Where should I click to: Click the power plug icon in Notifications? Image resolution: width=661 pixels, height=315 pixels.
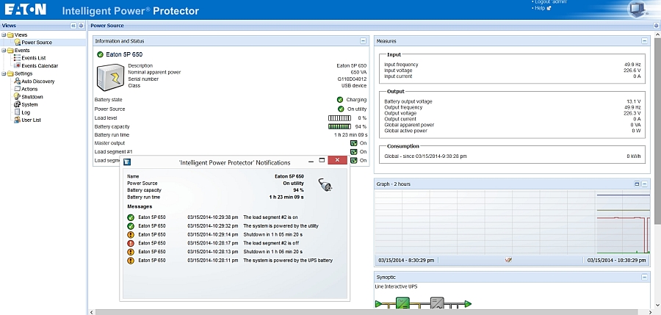click(x=325, y=185)
